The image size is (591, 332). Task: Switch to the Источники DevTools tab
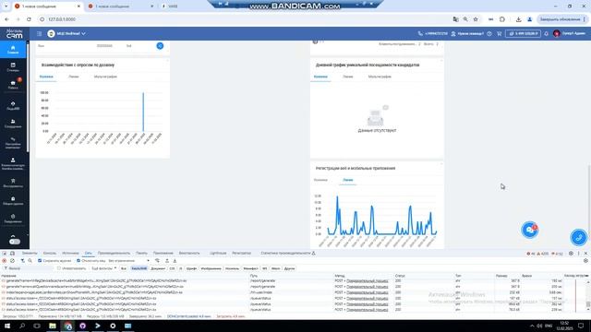tap(70, 254)
